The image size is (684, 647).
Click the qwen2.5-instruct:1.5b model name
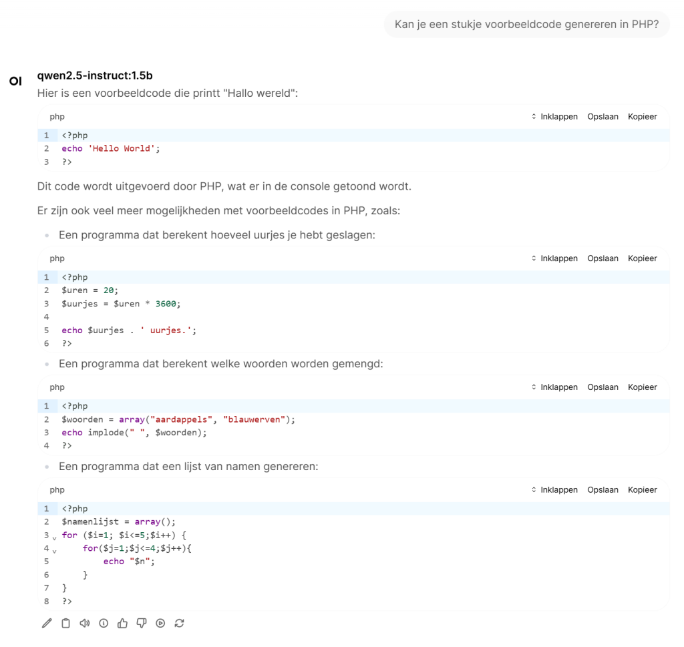[95, 75]
